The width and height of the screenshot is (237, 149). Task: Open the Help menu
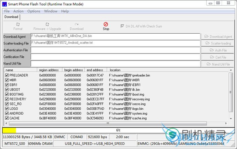point(65,11)
